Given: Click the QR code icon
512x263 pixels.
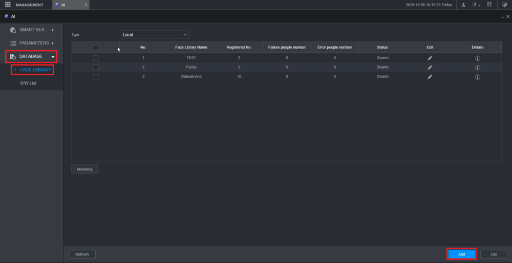Looking at the screenshot, I should coord(489,5).
